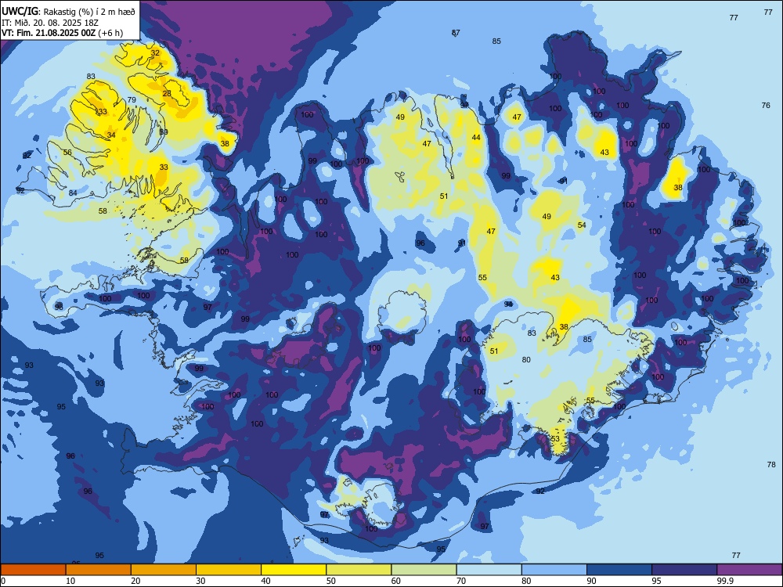The height and width of the screenshot is (587, 783).
Task: Select the navy 95–99.9 legend band
Action: 684,570
